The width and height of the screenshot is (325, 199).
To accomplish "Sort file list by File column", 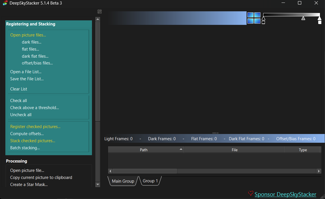I will point(234,150).
